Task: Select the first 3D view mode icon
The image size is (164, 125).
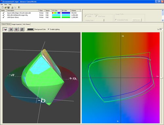Action: click(5, 29)
